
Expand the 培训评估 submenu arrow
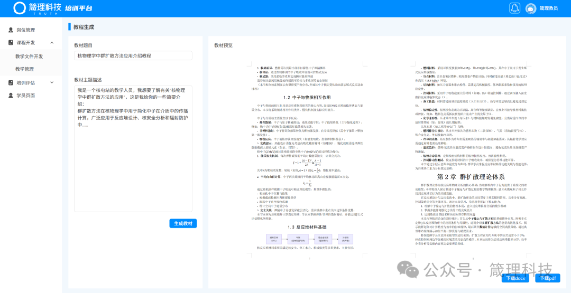(x=52, y=83)
